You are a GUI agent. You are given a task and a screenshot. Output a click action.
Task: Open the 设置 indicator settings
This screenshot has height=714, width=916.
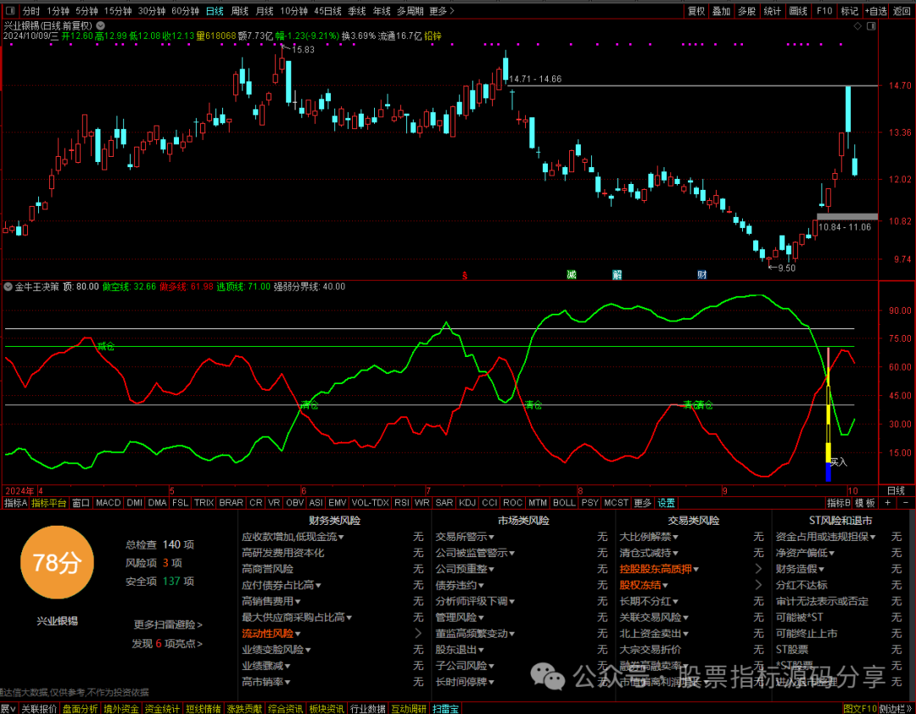[x=666, y=503]
